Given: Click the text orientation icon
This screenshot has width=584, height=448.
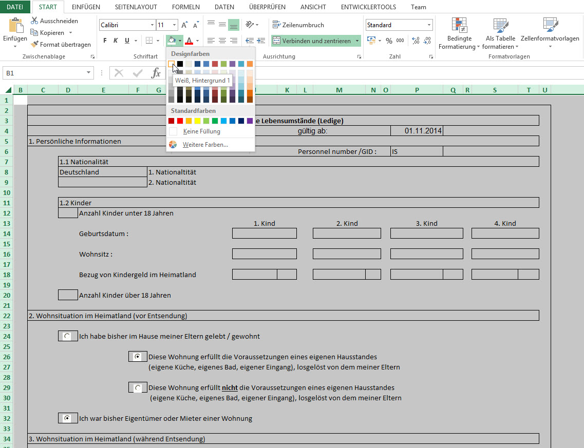Looking at the screenshot, I should point(250,25).
